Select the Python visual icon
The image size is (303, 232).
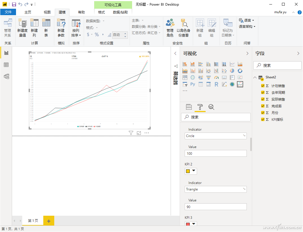(193, 84)
